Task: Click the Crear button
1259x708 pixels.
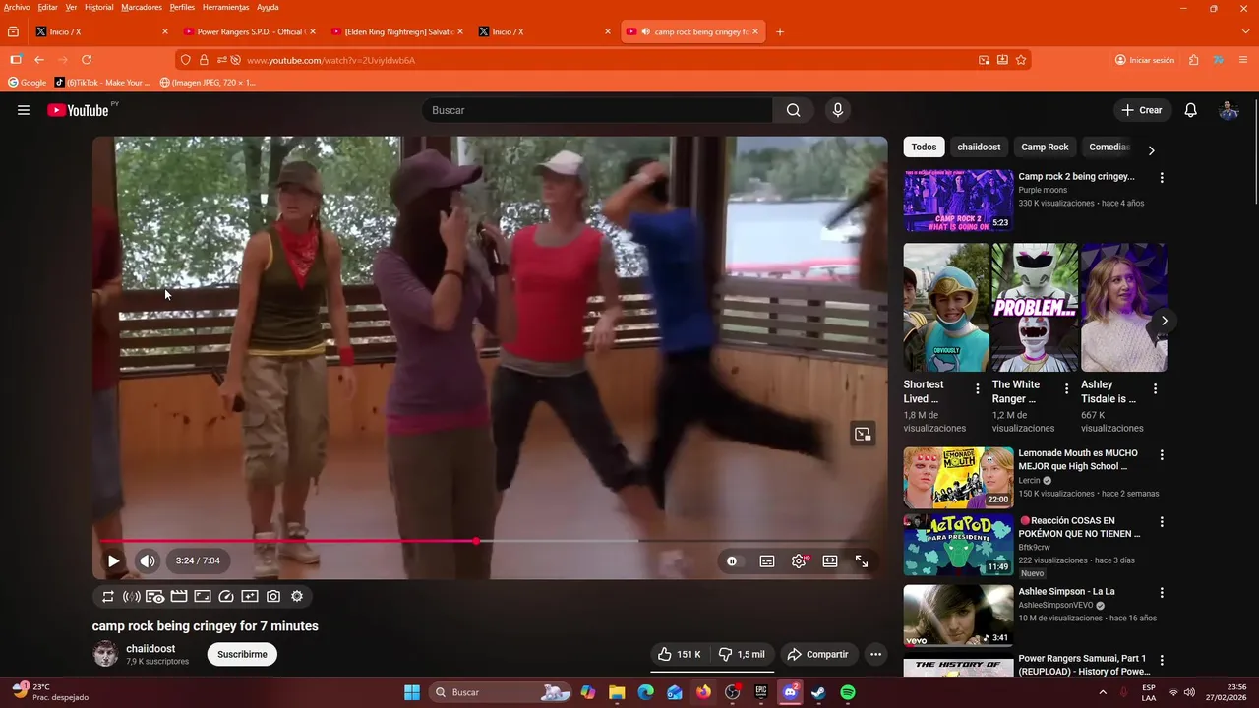Action: point(1142,110)
